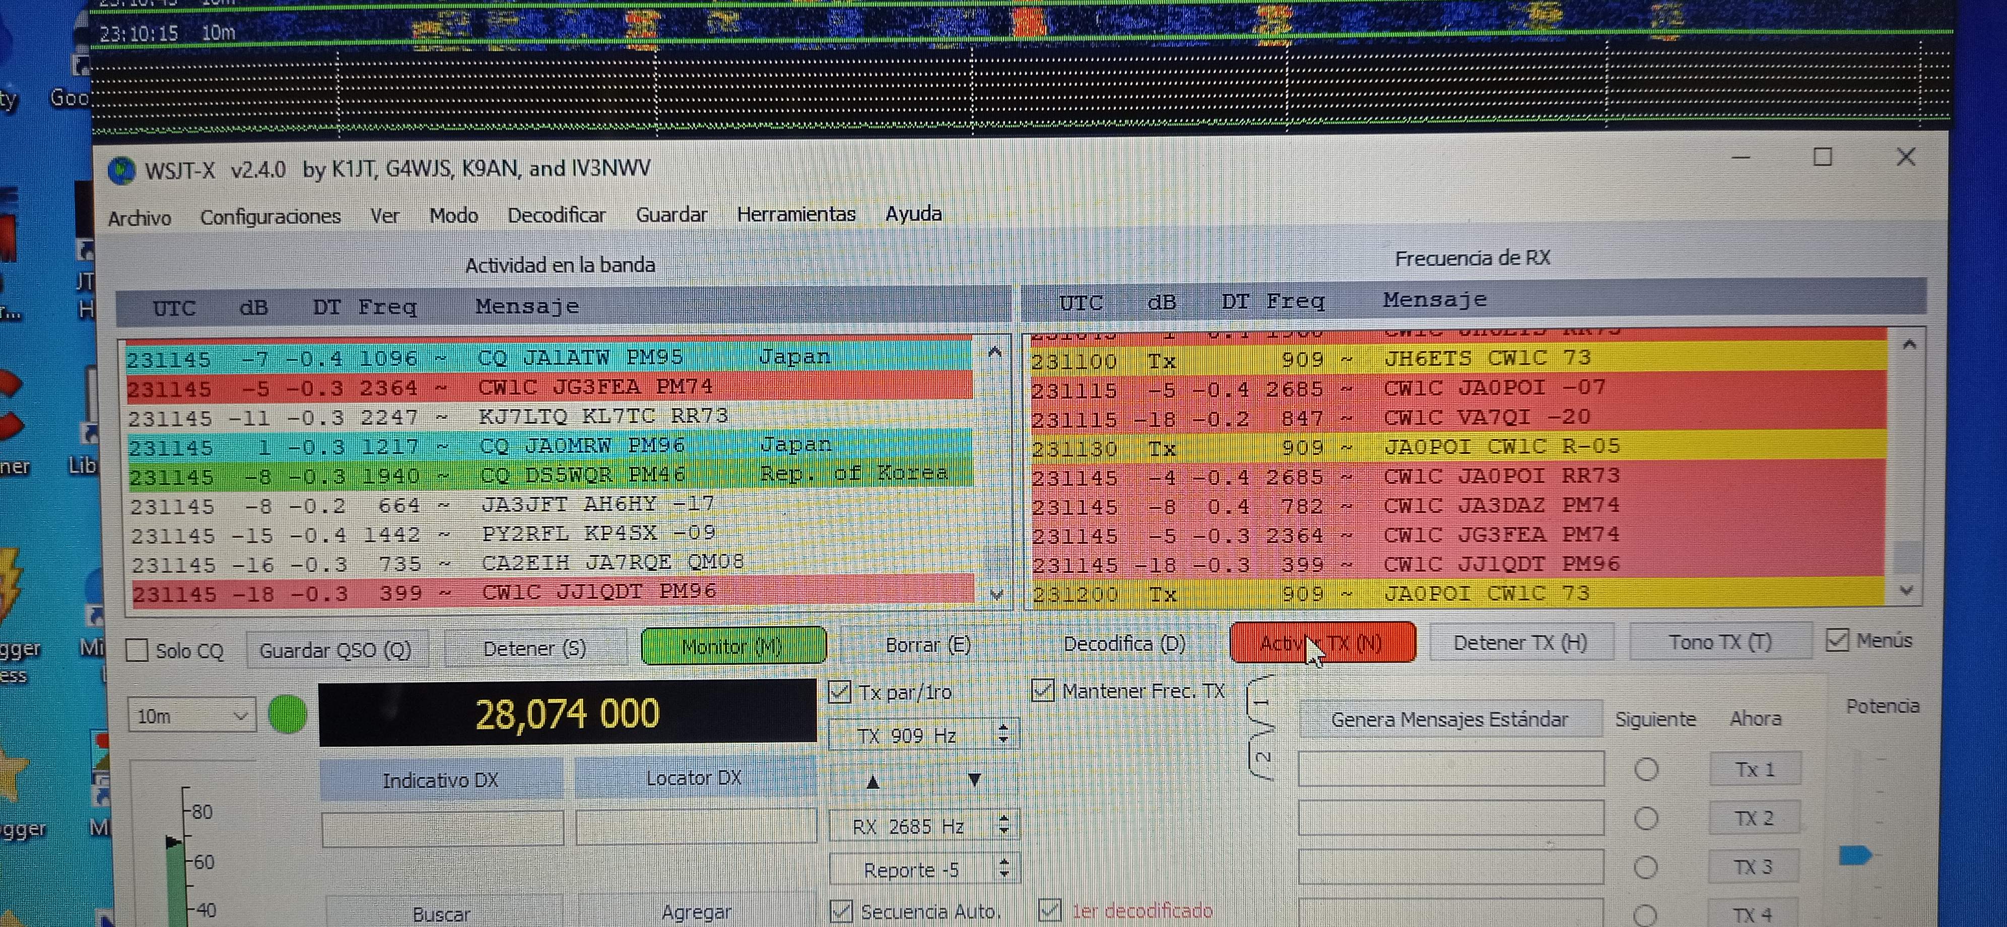Viewport: 2007px width, 927px height.
Task: Open the Herramientas menu
Action: pyautogui.click(x=795, y=214)
